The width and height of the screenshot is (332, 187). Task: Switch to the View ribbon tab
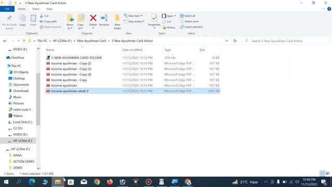pyautogui.click(x=49, y=9)
